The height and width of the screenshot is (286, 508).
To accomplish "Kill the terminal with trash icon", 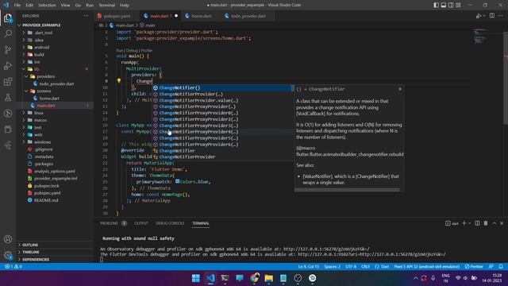I will coord(486,223).
